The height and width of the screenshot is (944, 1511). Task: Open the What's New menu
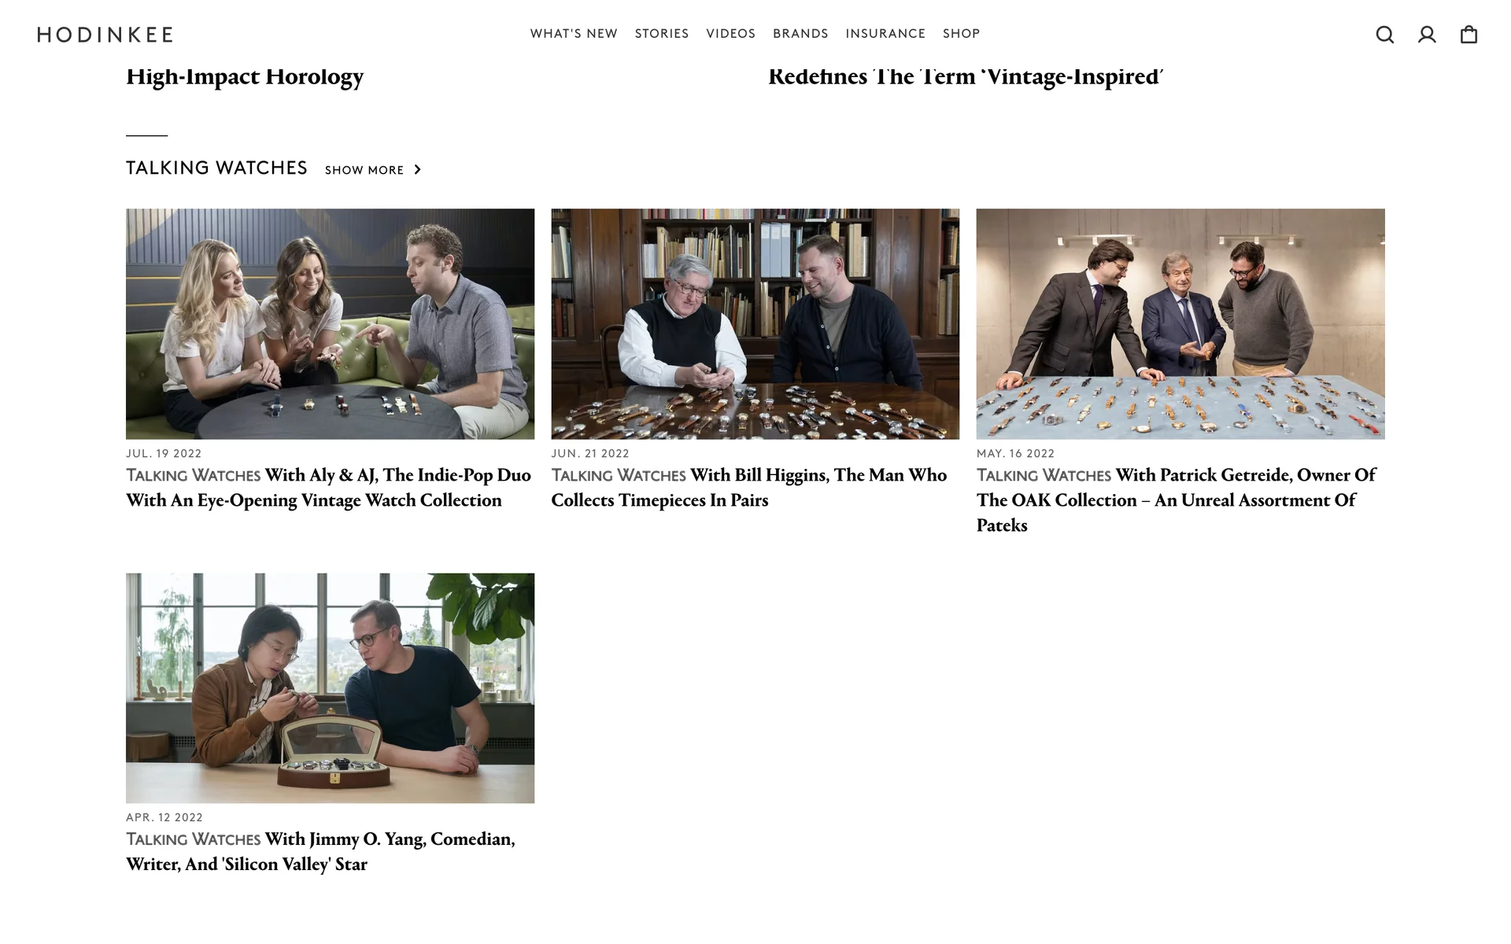tap(574, 34)
